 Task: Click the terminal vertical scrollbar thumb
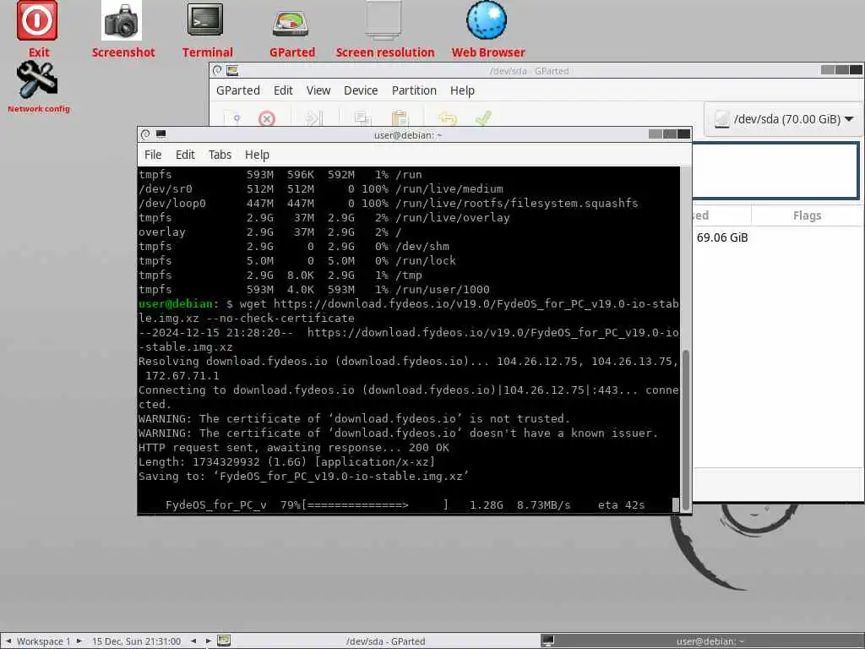click(x=686, y=429)
